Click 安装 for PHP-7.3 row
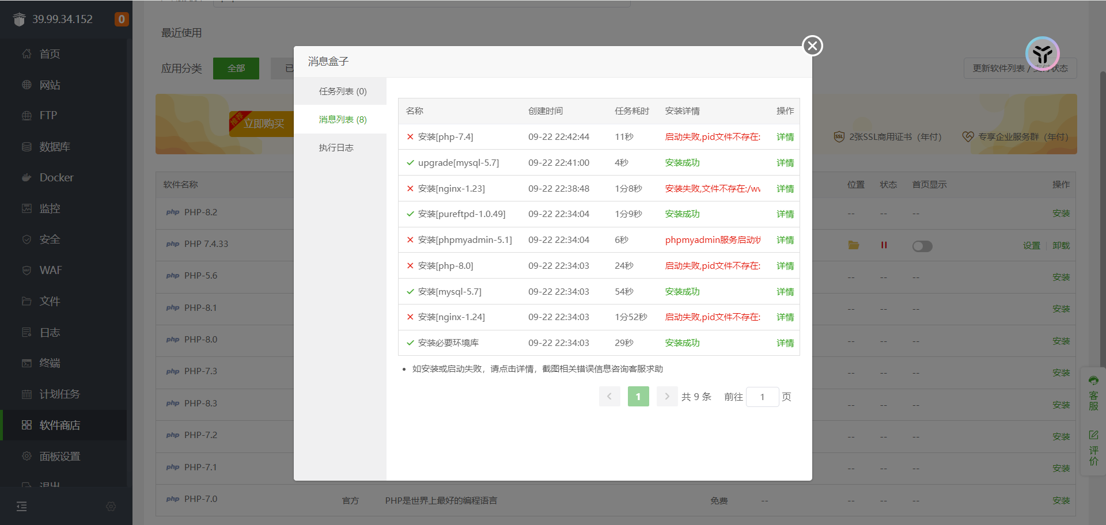 1061,373
